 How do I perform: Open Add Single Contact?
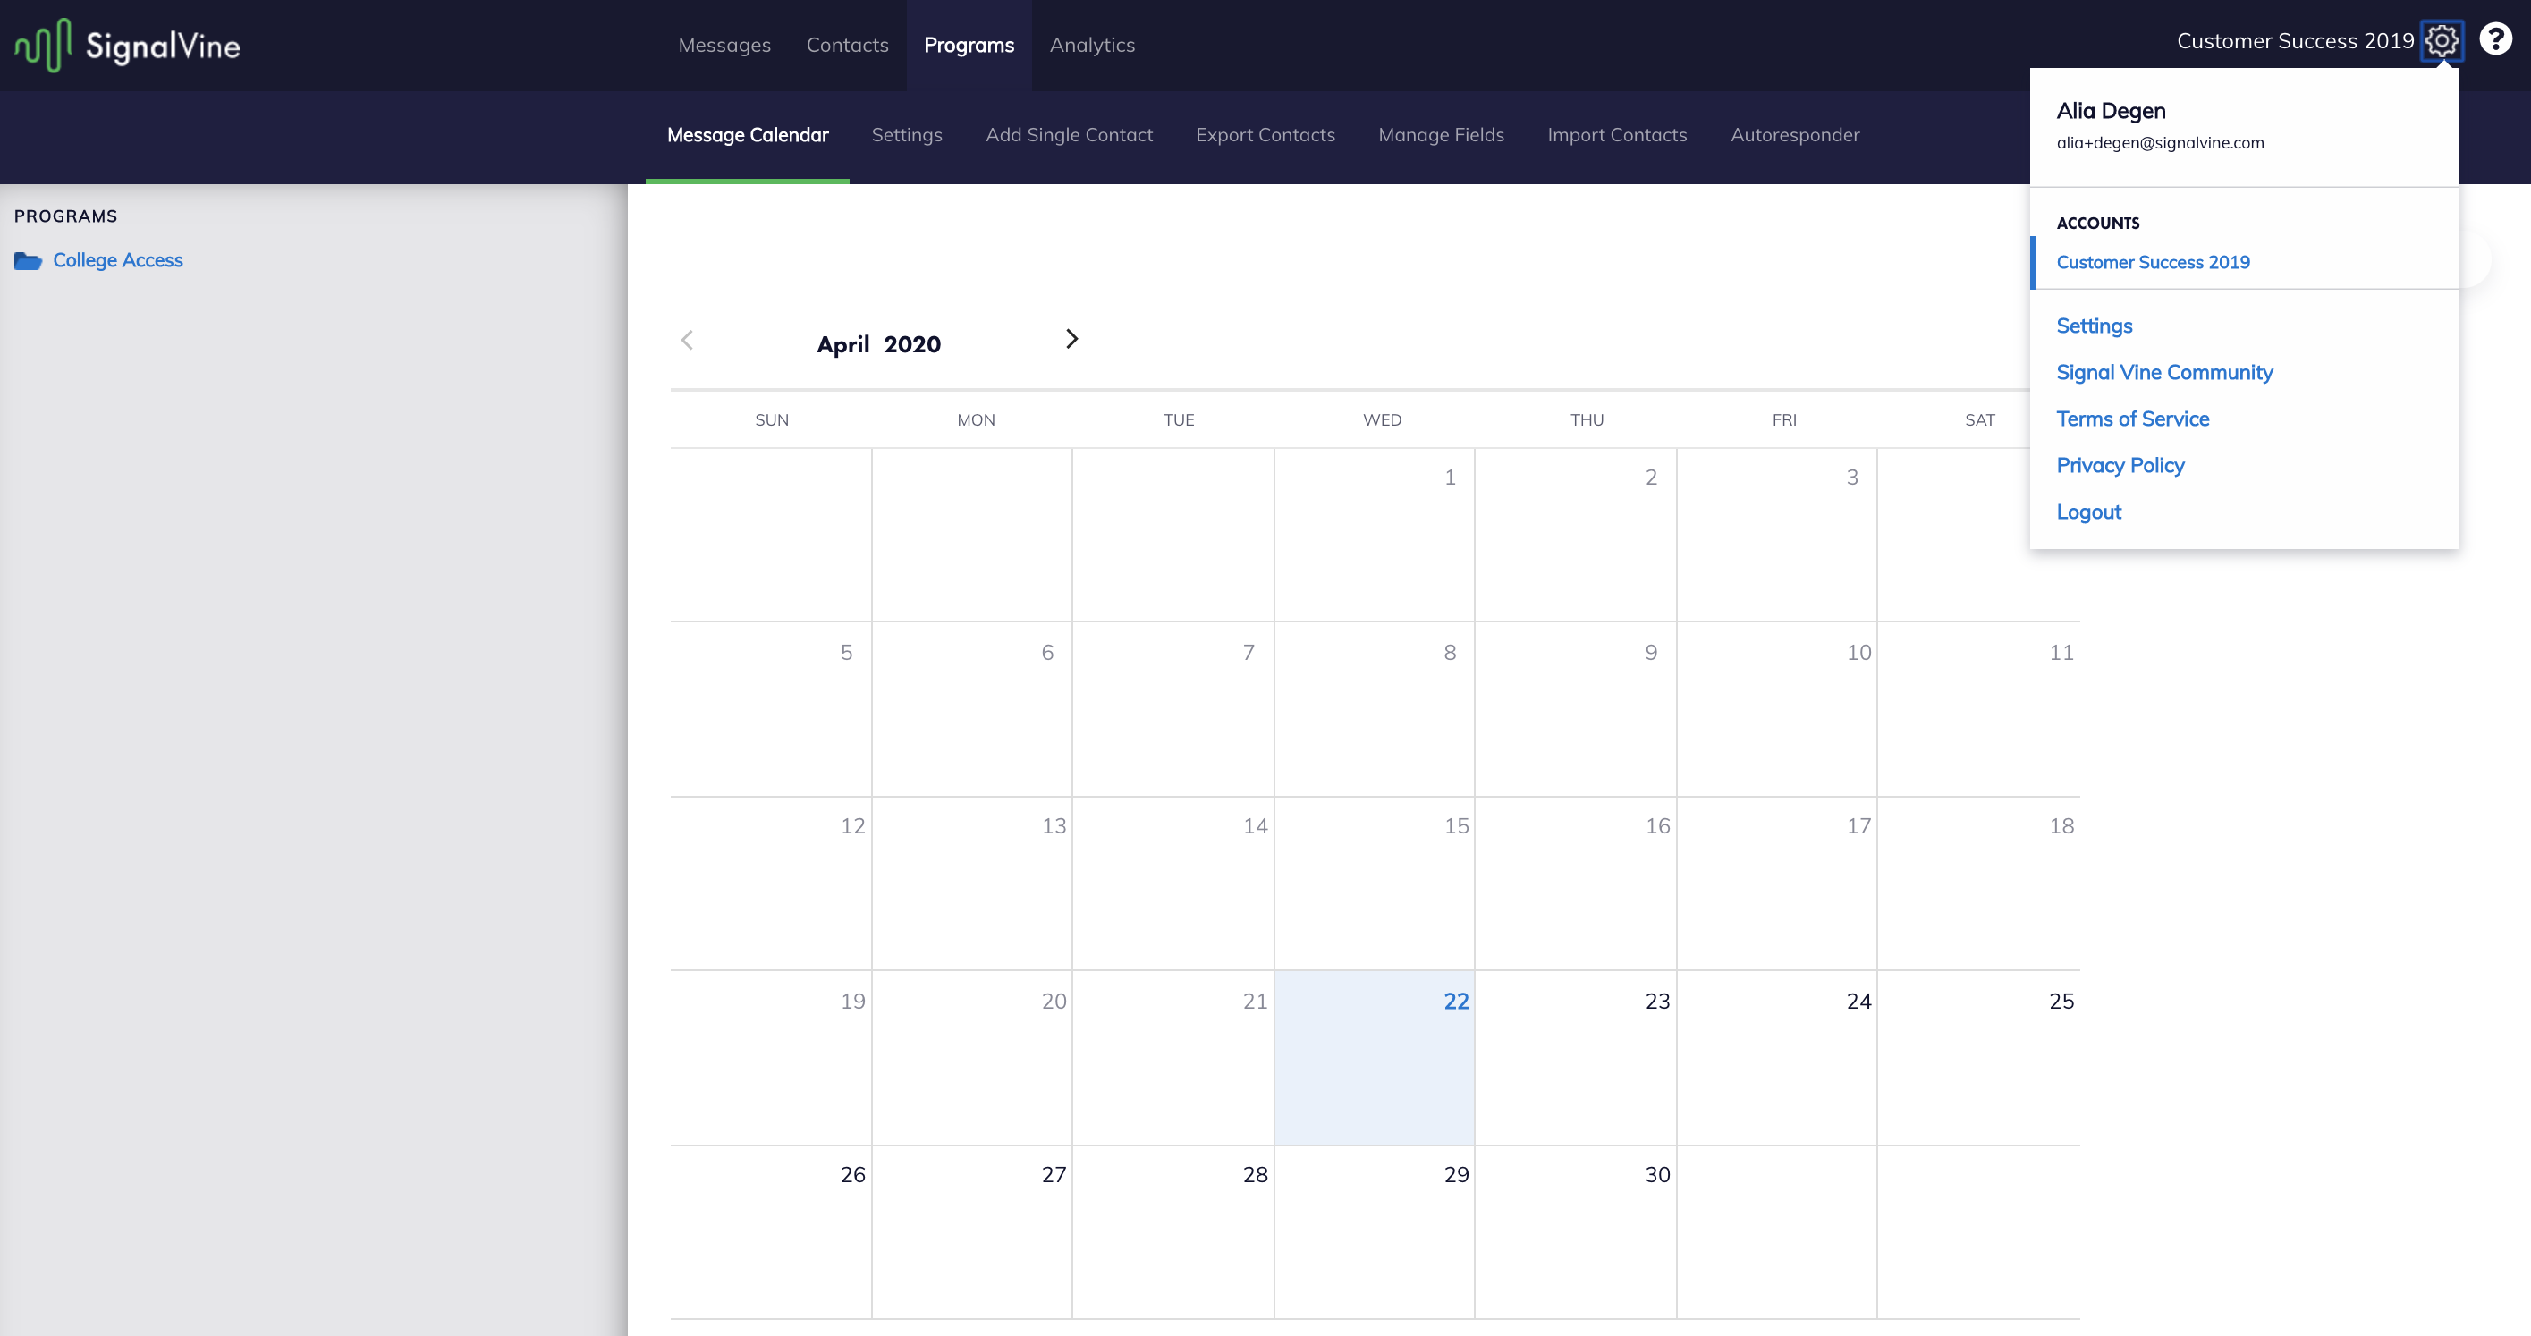[1069, 136]
